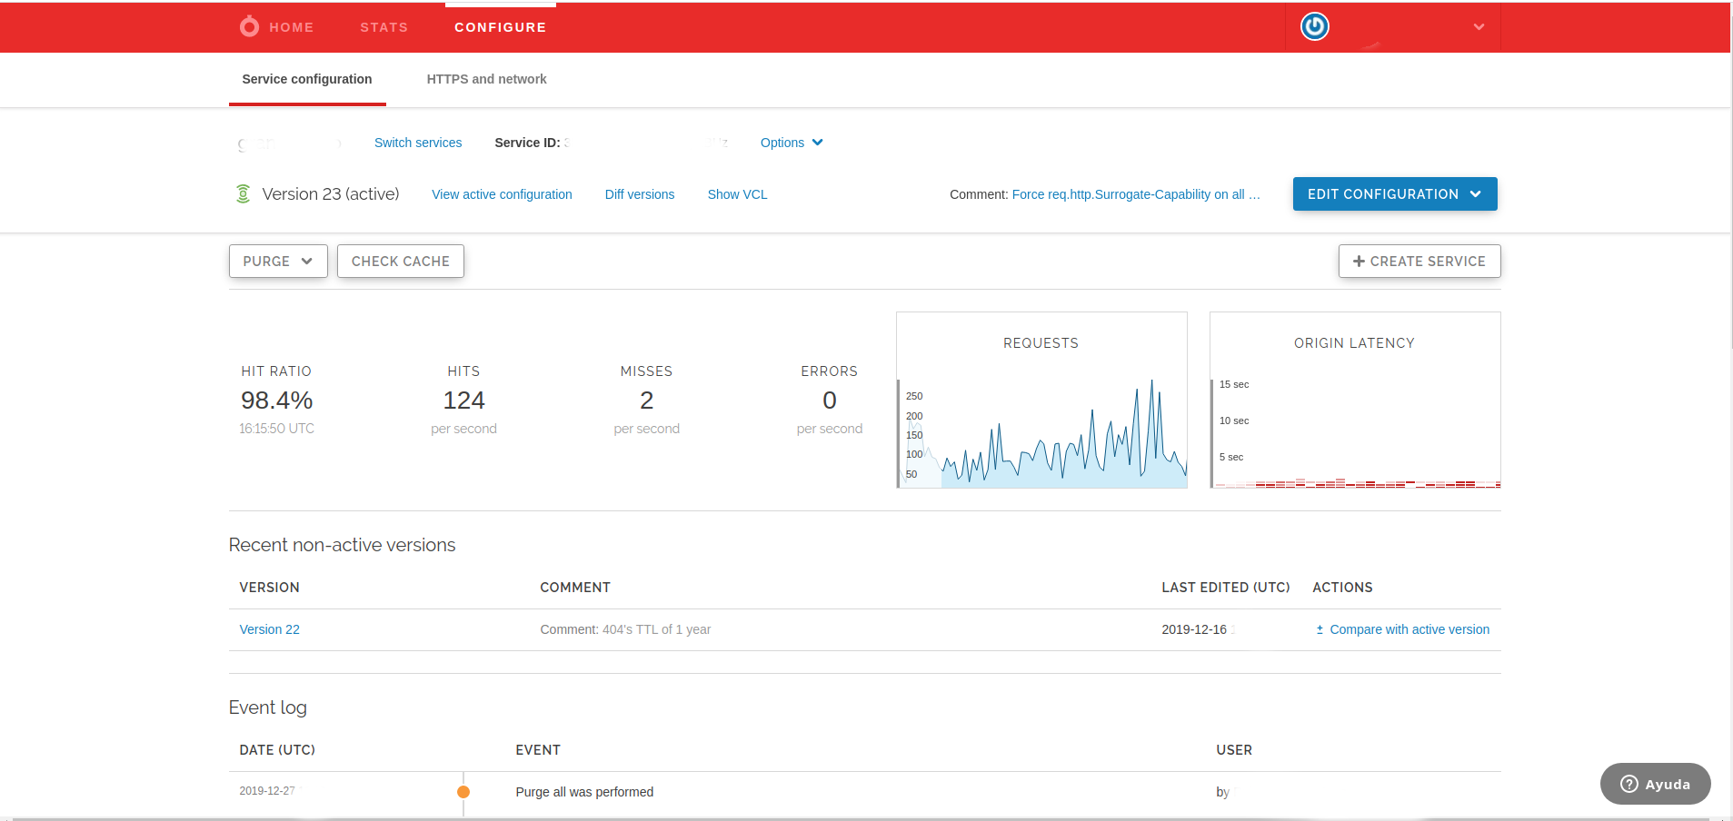Expand the Options dropdown
Viewport: 1733px width, 821px height.
(x=790, y=143)
